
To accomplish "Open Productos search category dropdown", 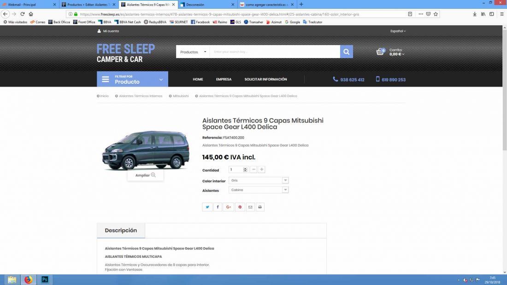I will [193, 52].
